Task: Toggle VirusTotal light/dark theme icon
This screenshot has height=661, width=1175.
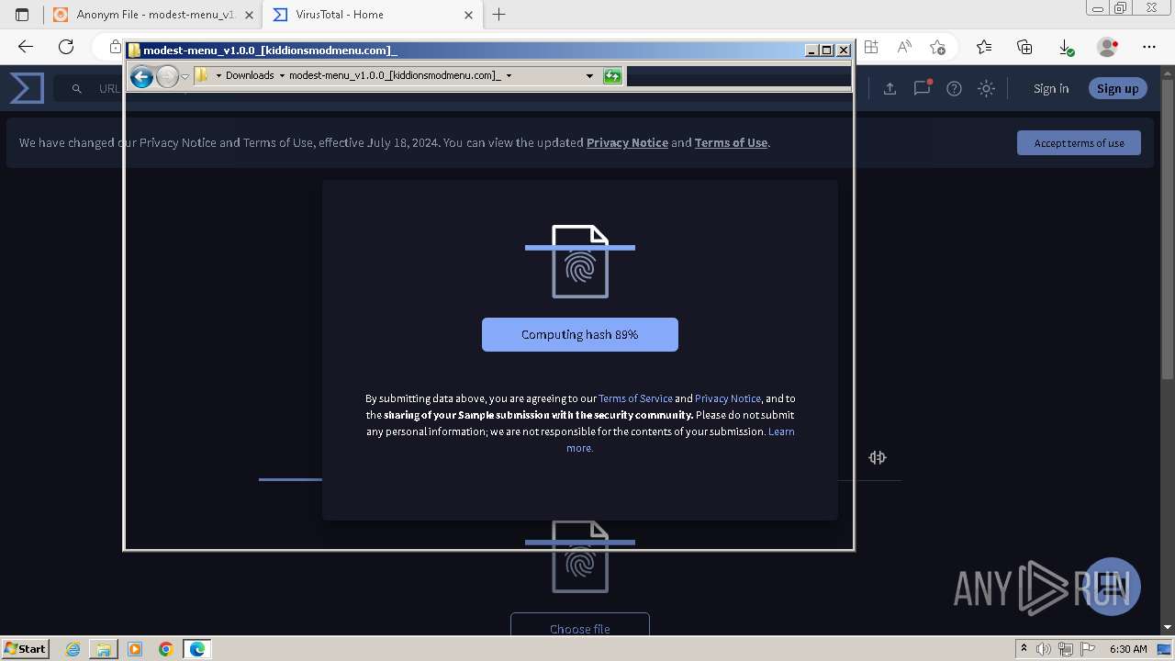Action: pos(986,88)
